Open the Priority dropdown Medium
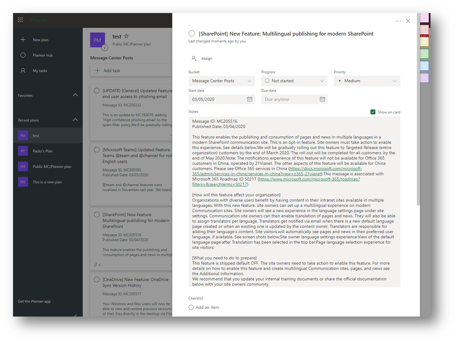The height and width of the screenshot is (343, 457). (x=367, y=81)
